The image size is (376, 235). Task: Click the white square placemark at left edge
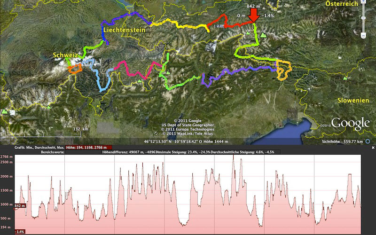point(13,113)
